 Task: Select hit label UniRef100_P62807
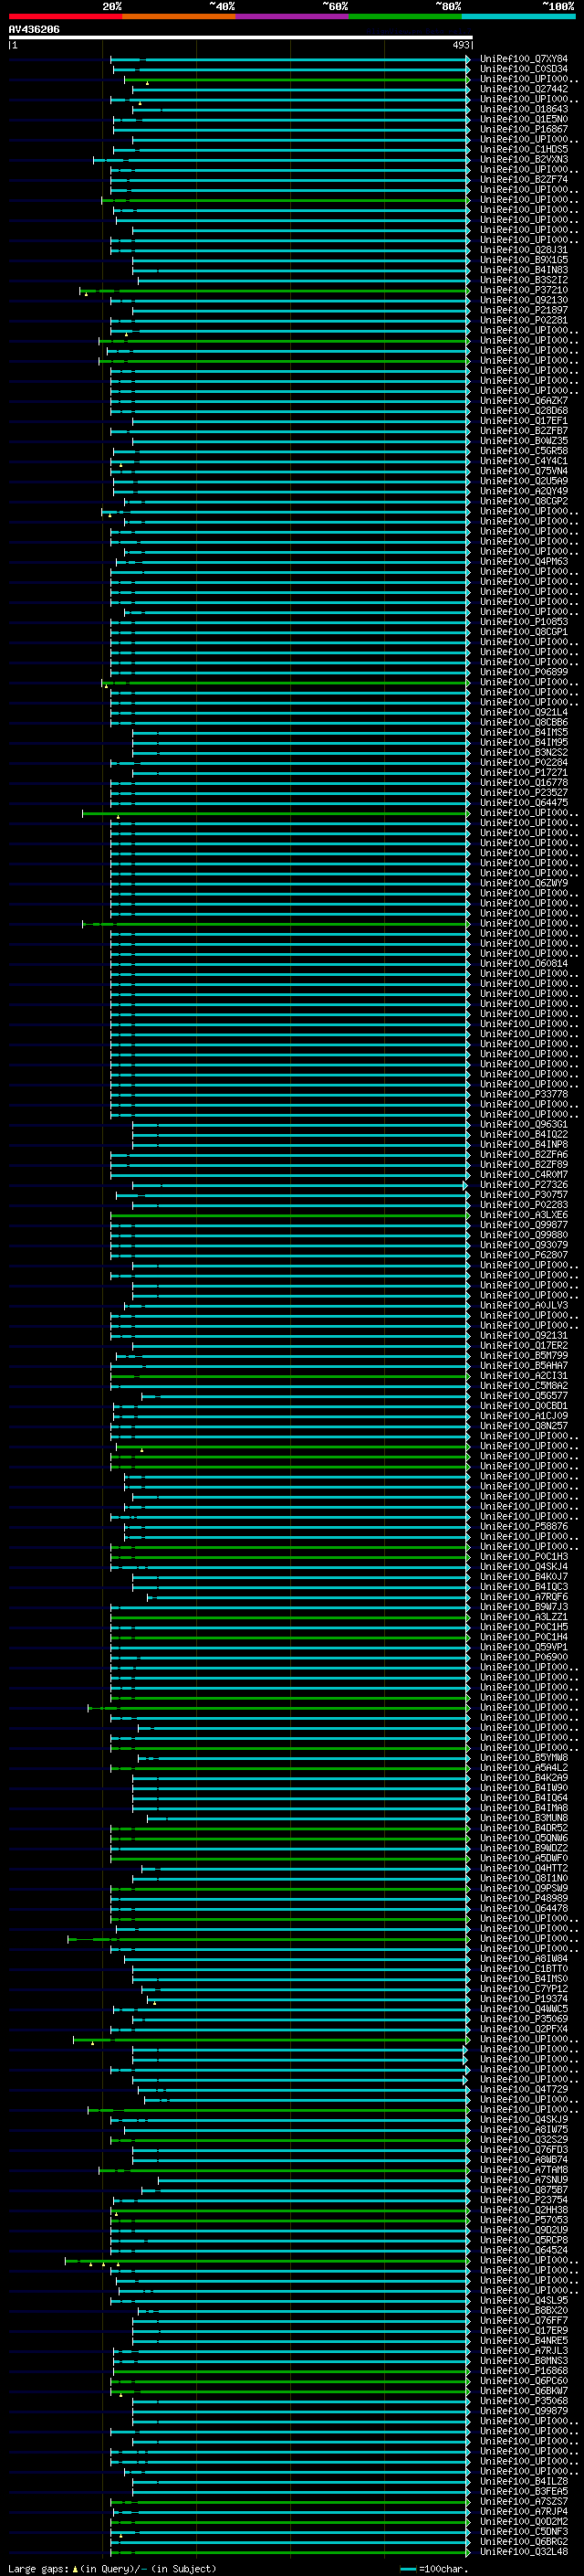pyautogui.click(x=524, y=1255)
